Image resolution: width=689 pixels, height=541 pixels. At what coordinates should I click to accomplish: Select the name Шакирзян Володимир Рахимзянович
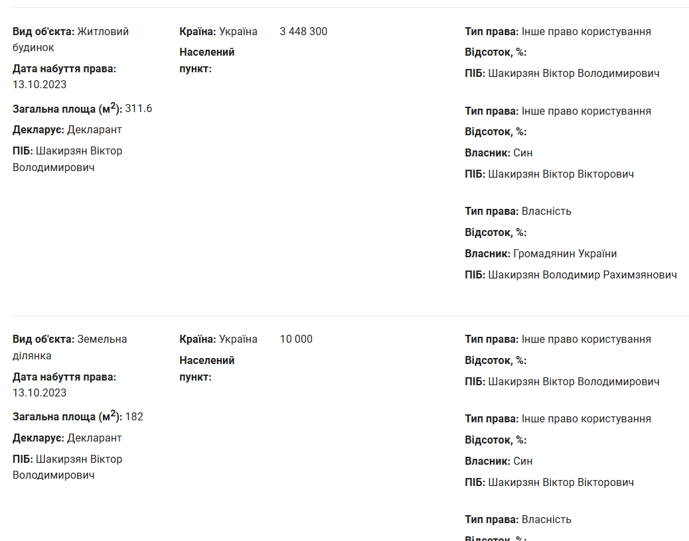pyautogui.click(x=582, y=275)
